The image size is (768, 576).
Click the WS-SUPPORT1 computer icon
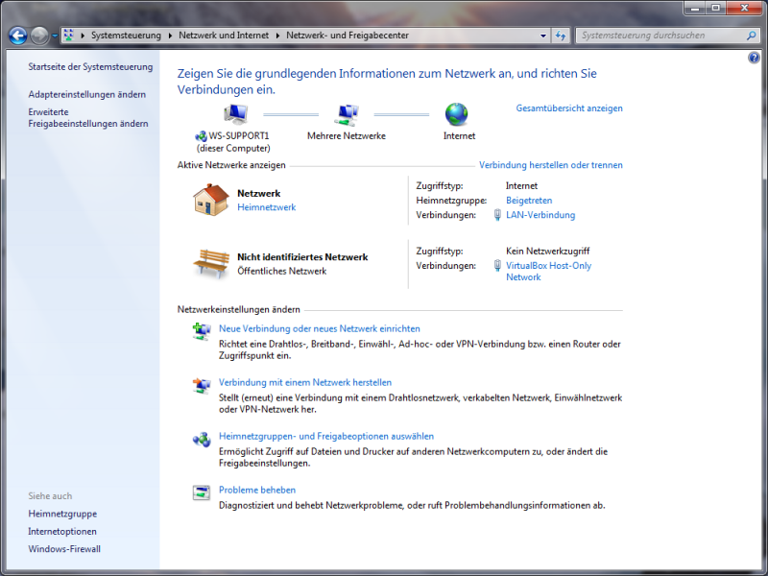pyautogui.click(x=234, y=115)
